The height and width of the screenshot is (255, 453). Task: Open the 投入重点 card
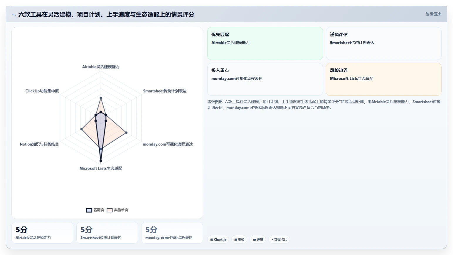(265, 79)
